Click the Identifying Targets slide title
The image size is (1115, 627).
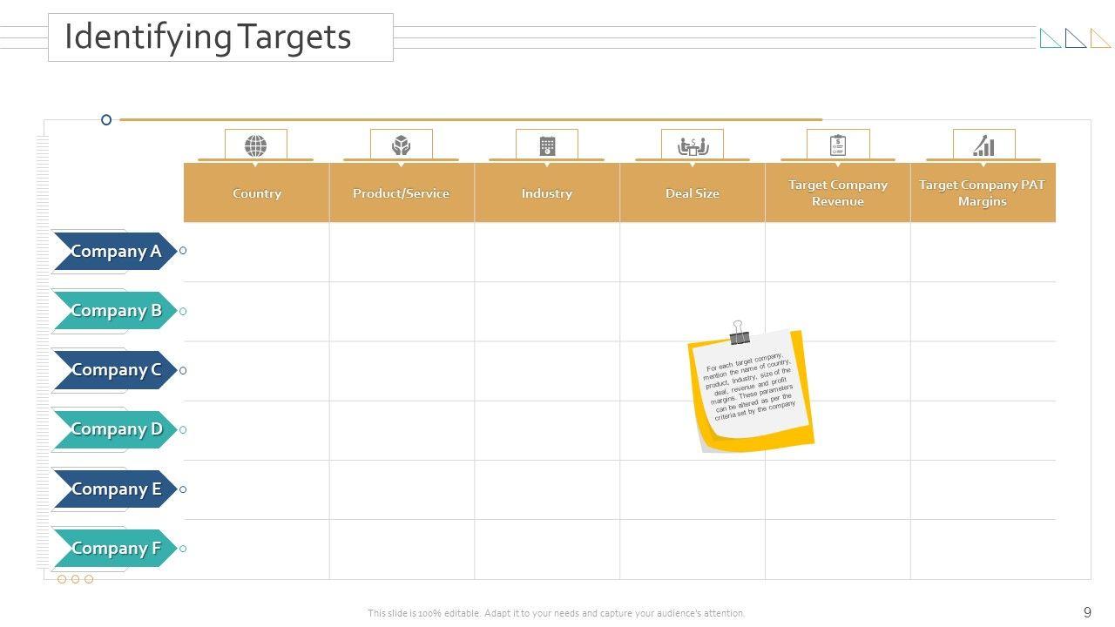[208, 37]
